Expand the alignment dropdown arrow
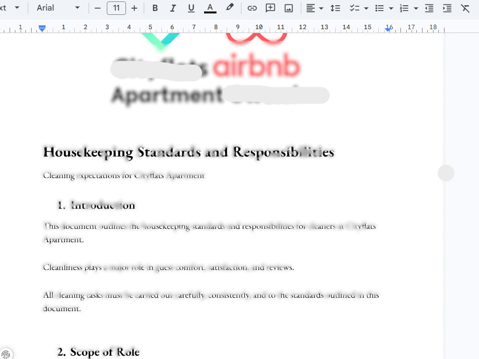479x359 pixels. (321, 8)
